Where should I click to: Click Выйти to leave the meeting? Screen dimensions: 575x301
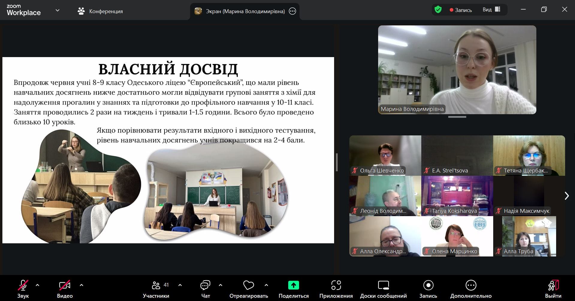[x=553, y=289]
